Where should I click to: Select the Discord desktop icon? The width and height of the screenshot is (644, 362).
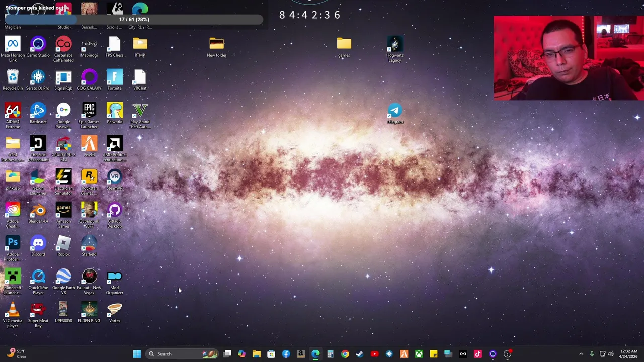pyautogui.click(x=38, y=246)
